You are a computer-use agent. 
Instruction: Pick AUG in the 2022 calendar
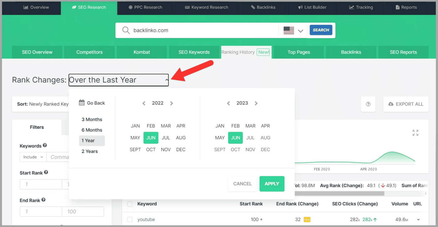point(181,138)
